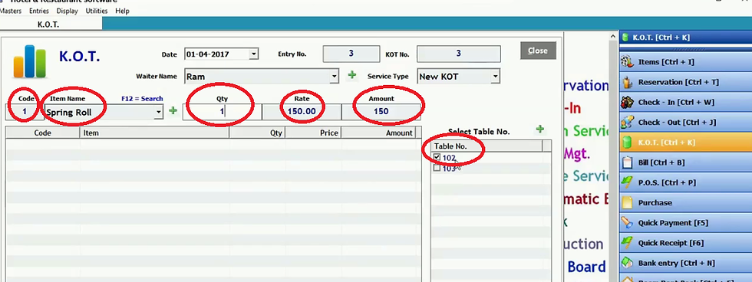Click Items [Ctrl + I] button label
Screen dimensions: 752x282
click(666, 62)
